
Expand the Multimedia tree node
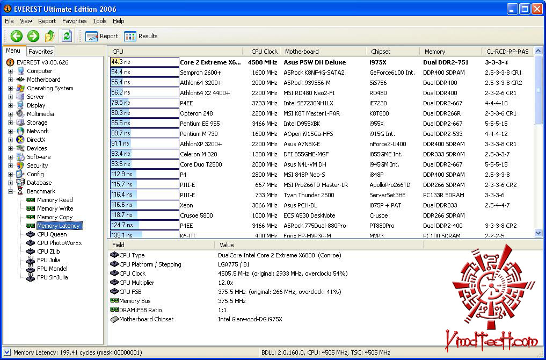coord(10,114)
